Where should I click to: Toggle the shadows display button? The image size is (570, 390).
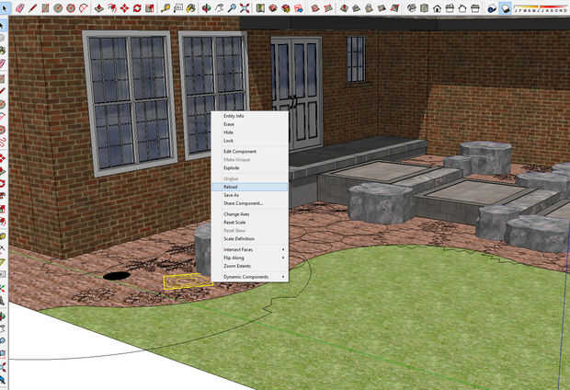[506, 8]
